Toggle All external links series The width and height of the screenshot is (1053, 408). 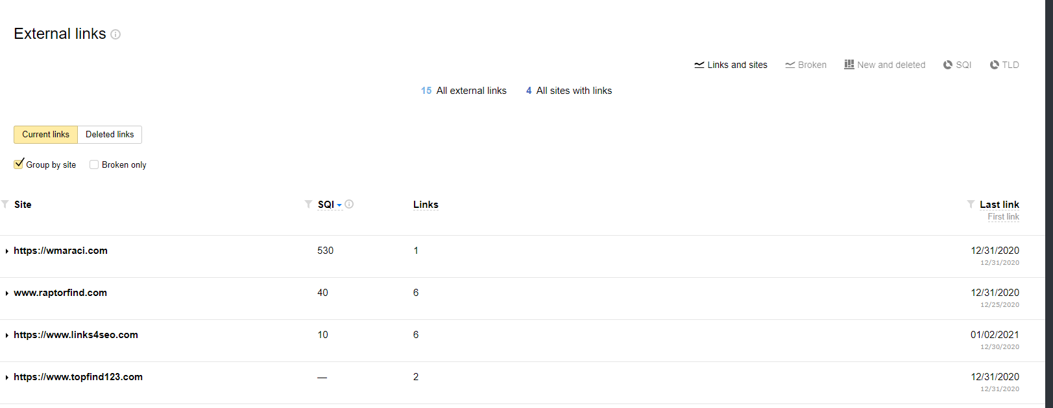coord(464,91)
